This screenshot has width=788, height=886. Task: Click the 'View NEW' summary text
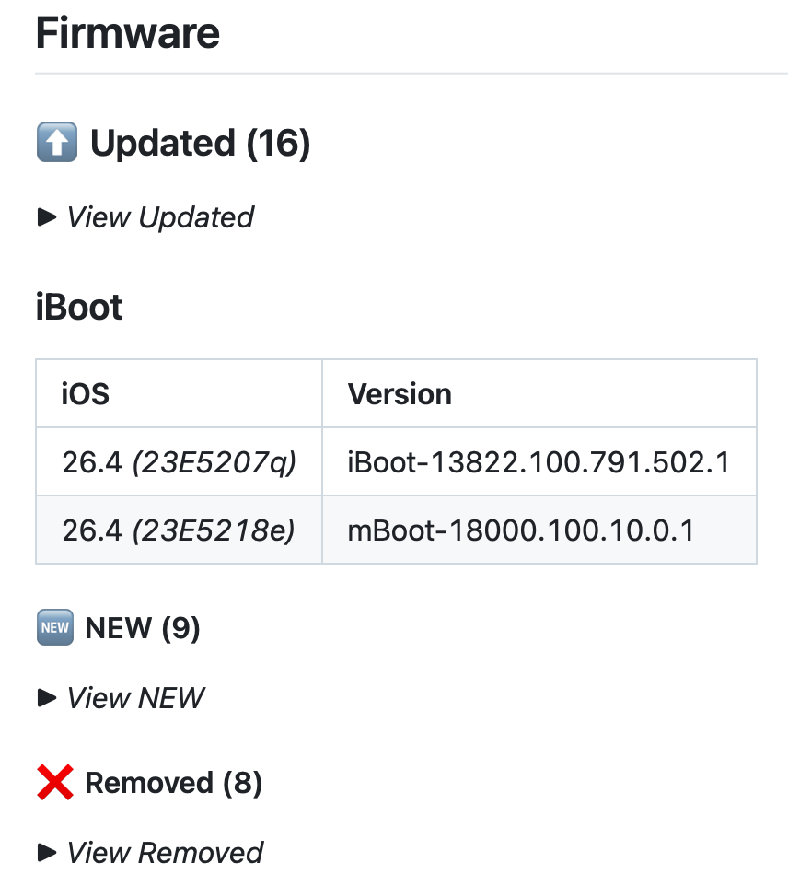[135, 698]
